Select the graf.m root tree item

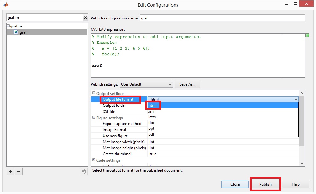[16, 26]
